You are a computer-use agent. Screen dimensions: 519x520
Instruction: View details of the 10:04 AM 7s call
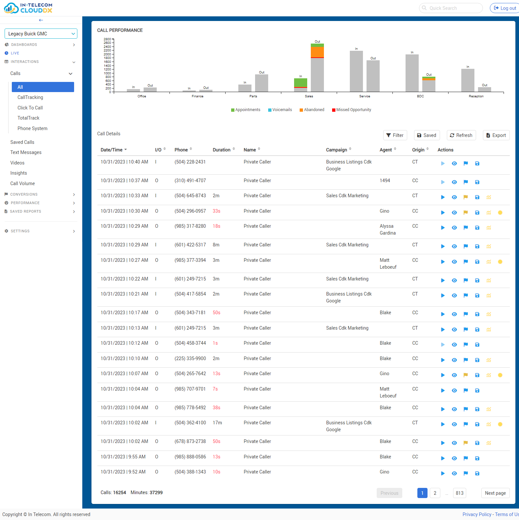click(x=454, y=391)
